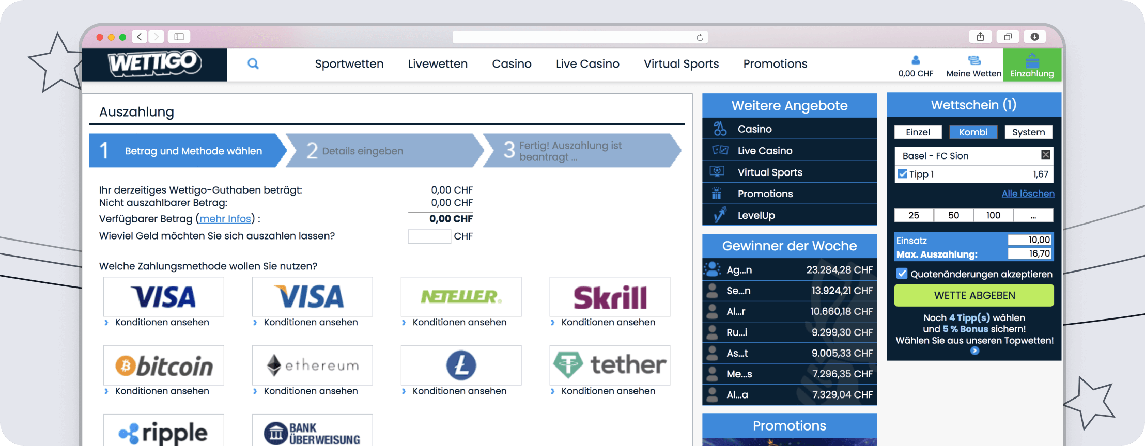Choose bitcoin payment method

point(164,365)
